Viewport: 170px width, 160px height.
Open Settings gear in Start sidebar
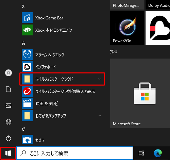pyautogui.click(x=8, y=122)
